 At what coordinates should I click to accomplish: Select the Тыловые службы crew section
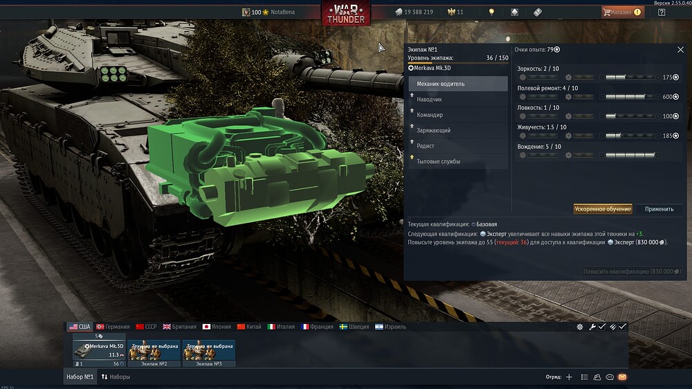pyautogui.click(x=457, y=161)
